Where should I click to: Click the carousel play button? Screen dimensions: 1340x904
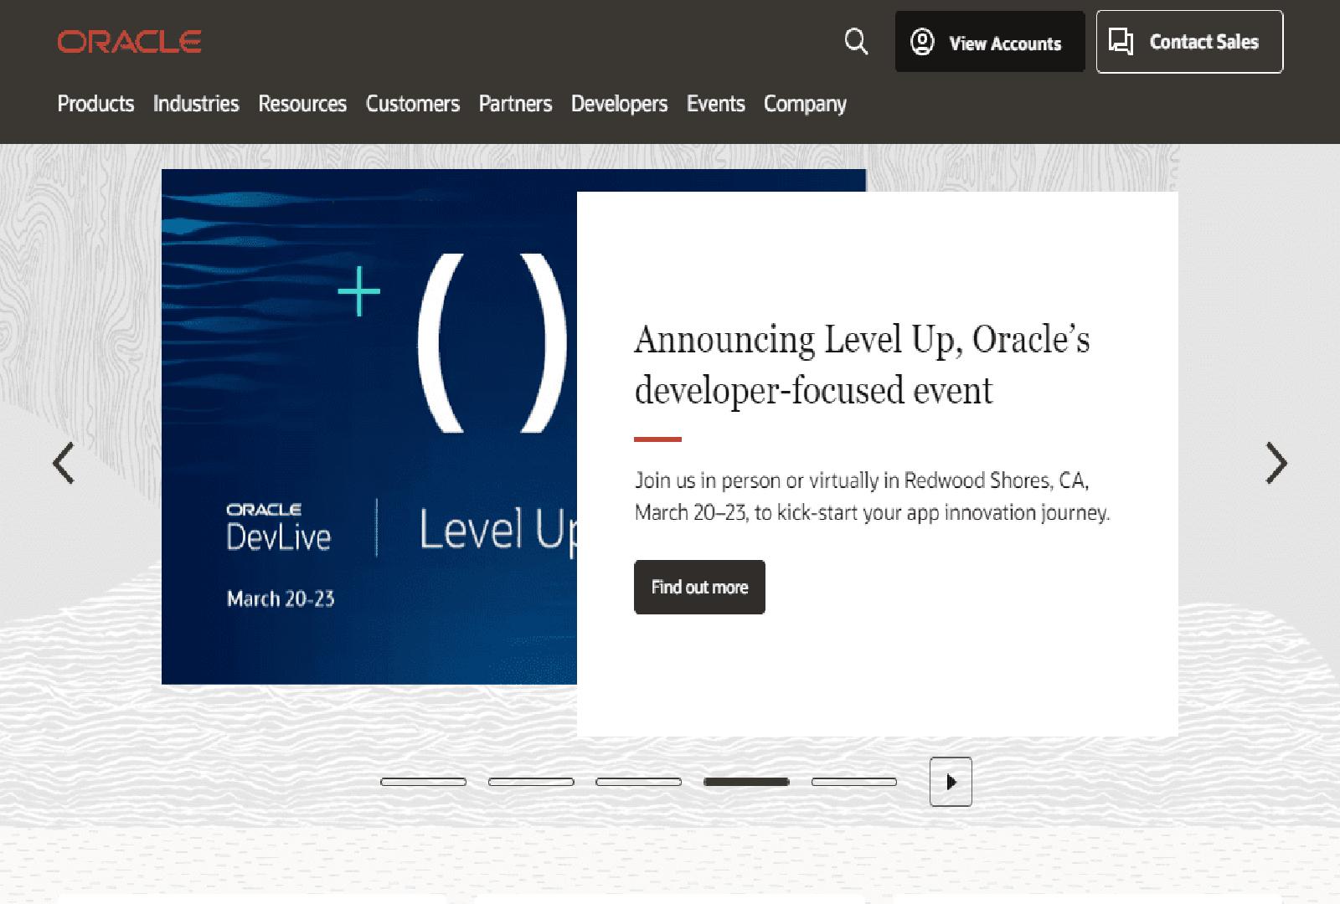pos(950,782)
